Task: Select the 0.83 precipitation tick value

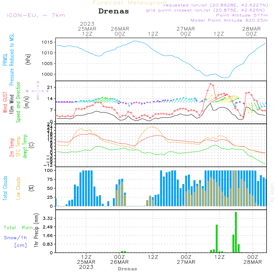Action: pos(48,244)
